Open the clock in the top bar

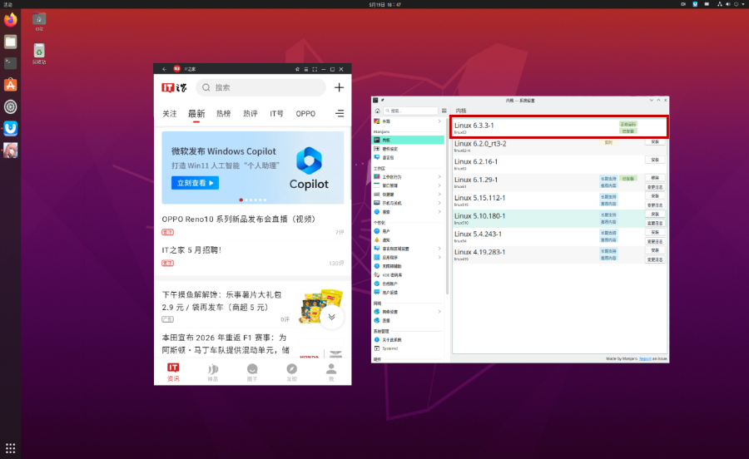(x=384, y=4)
